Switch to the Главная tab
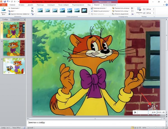 click(12, 5)
